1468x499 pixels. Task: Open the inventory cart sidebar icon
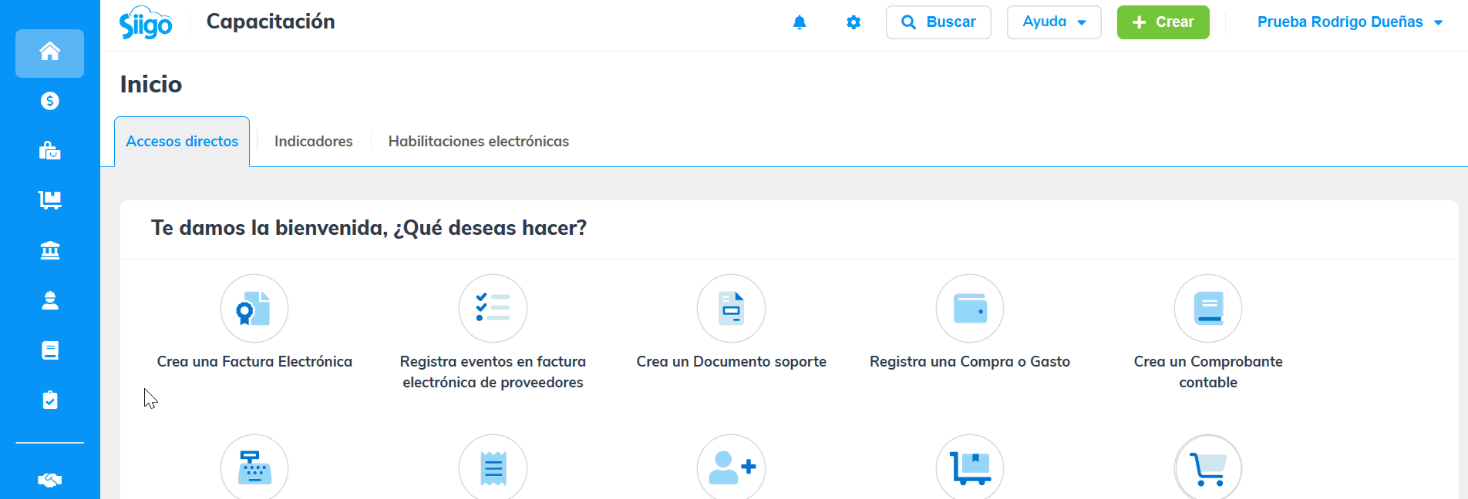tap(49, 200)
